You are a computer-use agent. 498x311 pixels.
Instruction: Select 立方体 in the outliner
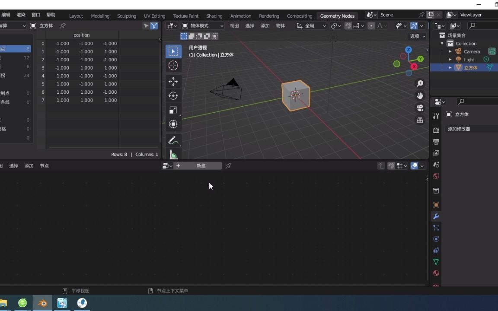click(471, 67)
